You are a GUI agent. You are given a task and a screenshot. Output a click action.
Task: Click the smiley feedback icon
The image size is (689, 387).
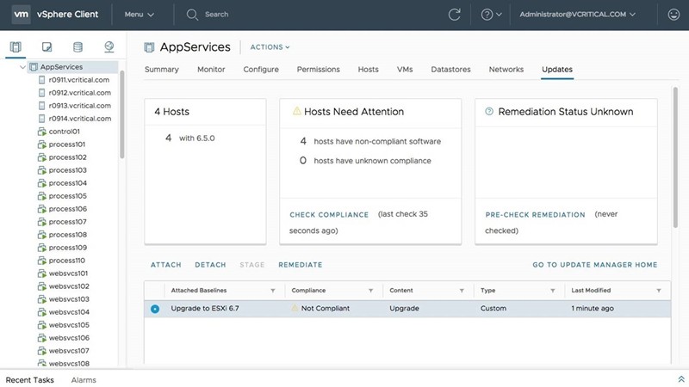click(673, 15)
